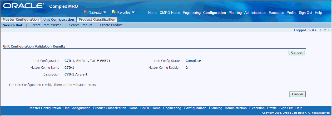Click Unit Configuration in the footer
Screen dimensions: 332x116
(x=77, y=108)
